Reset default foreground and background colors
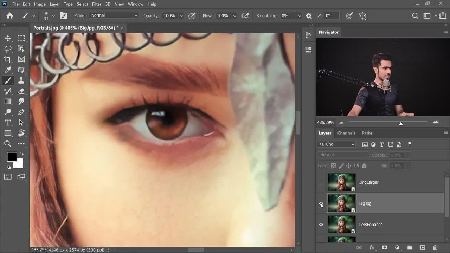The width and height of the screenshot is (450, 253). [9, 167]
